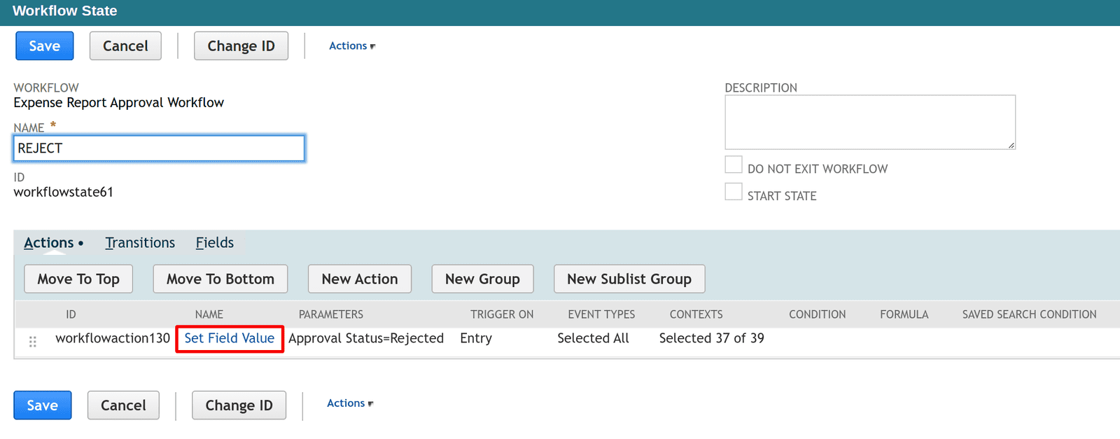This screenshot has height=439, width=1120.
Task: Tick the Start State checkbox
Action: [734, 192]
